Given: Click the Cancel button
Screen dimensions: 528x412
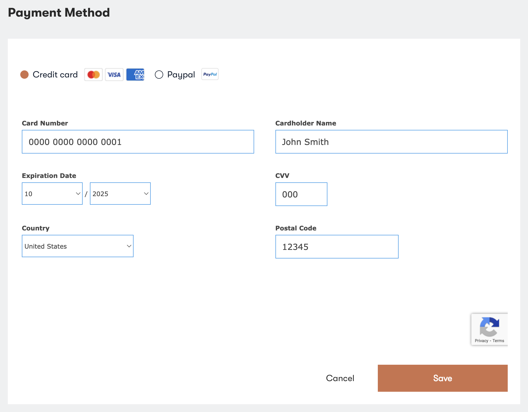Looking at the screenshot, I should tap(340, 378).
